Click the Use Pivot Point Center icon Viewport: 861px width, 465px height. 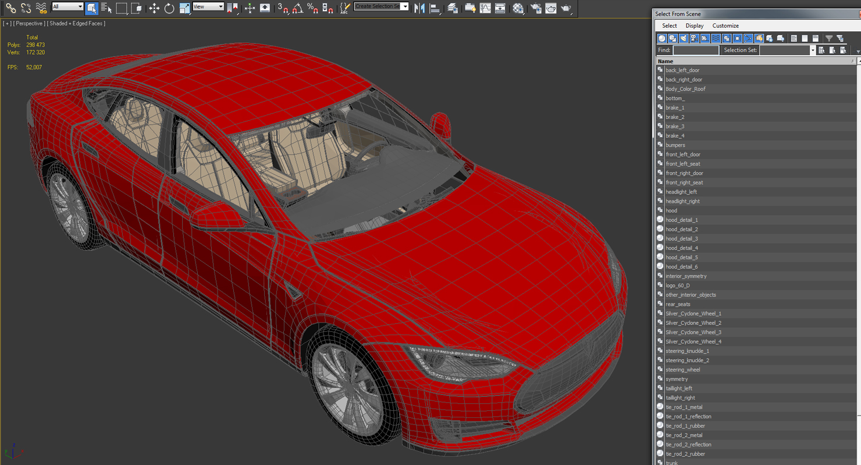pos(232,8)
